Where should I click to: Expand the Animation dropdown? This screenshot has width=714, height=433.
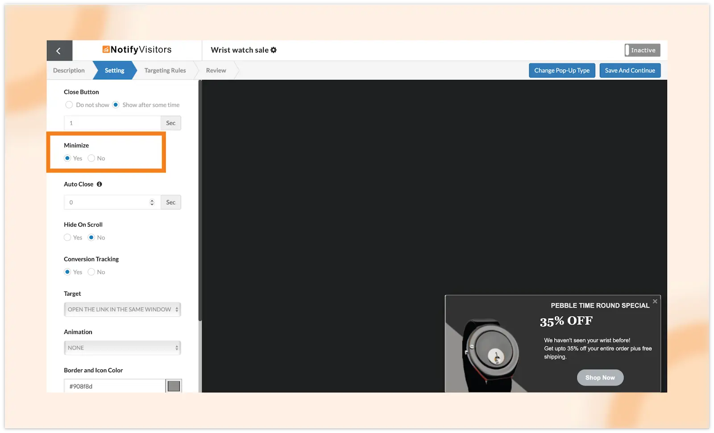click(122, 348)
